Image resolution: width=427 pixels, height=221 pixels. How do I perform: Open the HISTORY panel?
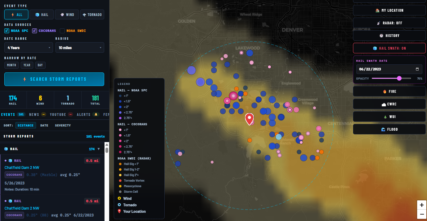(x=389, y=35)
